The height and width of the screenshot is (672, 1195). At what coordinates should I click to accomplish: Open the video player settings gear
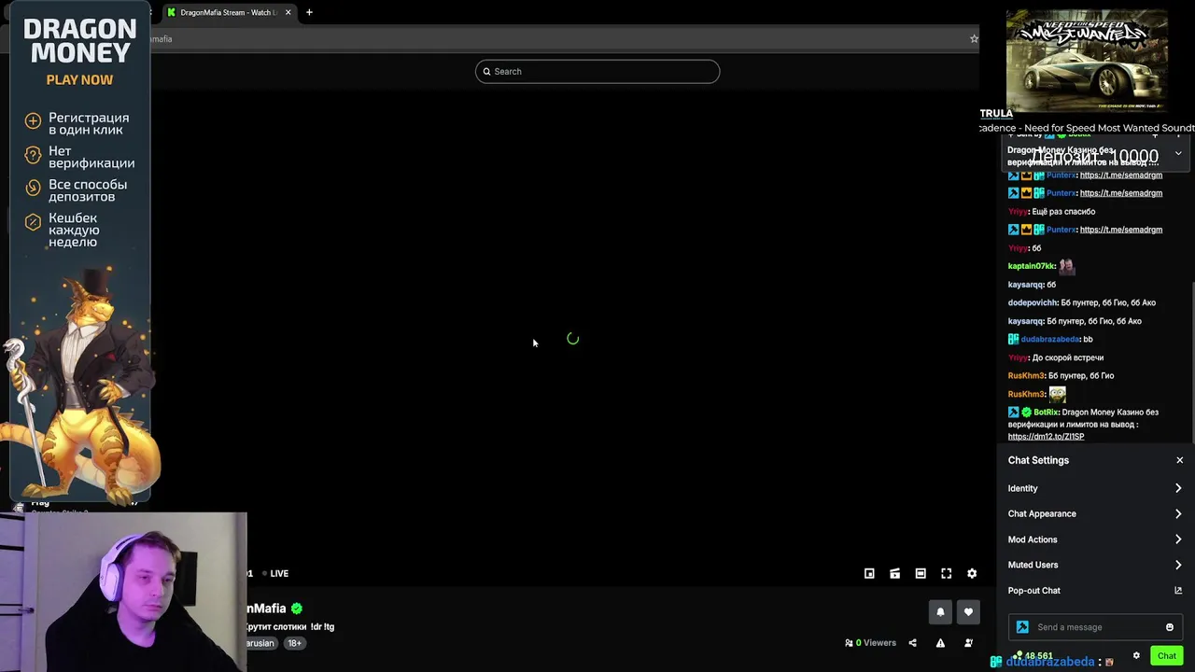tap(972, 573)
